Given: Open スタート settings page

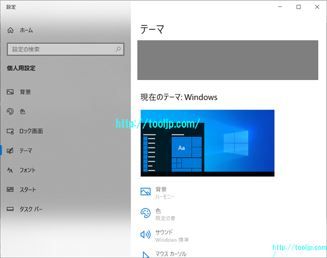Looking at the screenshot, I should [28, 189].
